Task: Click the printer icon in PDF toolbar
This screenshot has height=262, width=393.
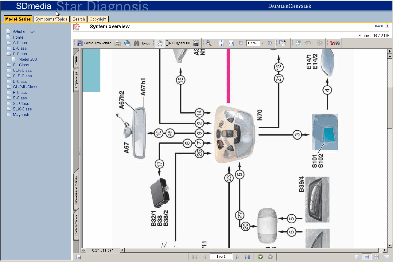Action: pyautogui.click(x=117, y=43)
